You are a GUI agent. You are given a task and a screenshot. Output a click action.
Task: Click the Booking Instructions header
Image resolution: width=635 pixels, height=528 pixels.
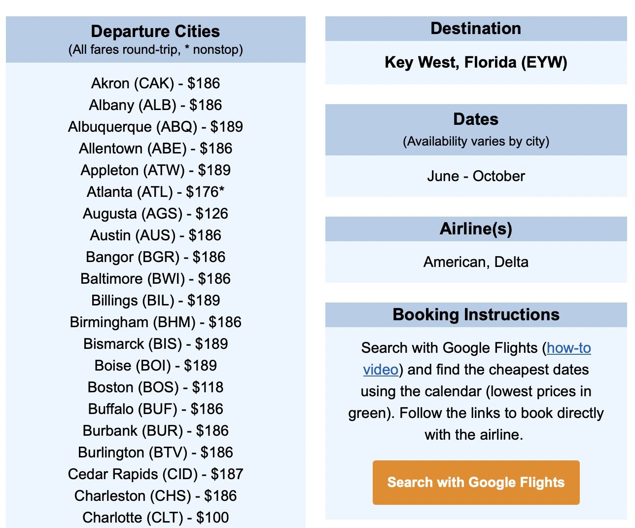(x=476, y=314)
